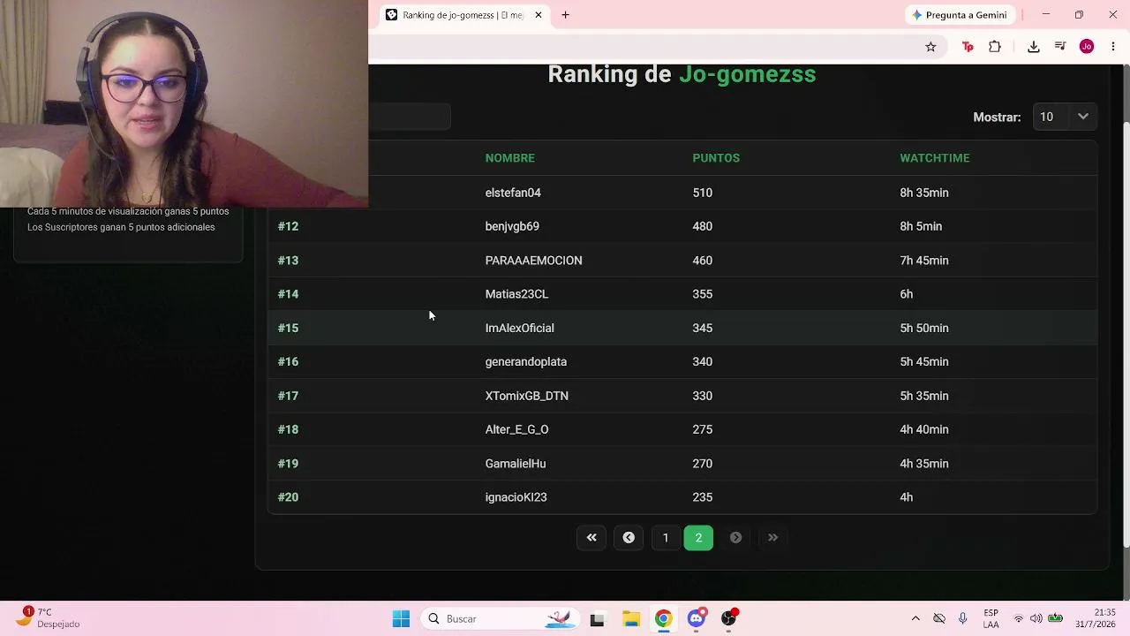Open the Task View icon on the taskbar
The height and width of the screenshot is (636, 1130).
coord(597,618)
